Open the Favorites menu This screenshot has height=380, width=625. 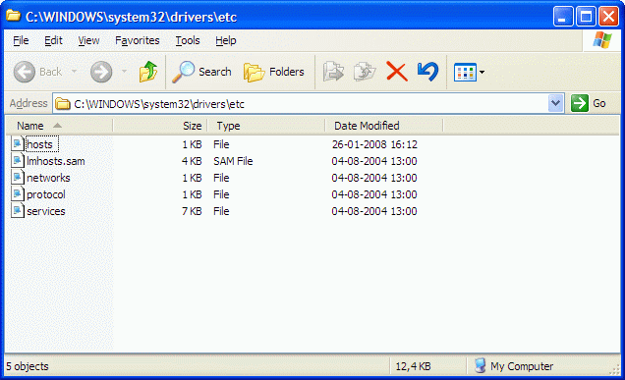coord(138,40)
